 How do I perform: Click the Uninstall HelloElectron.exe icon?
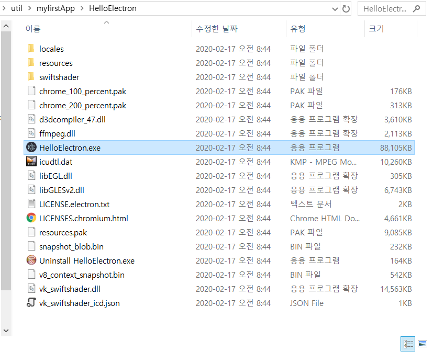[x=31, y=260]
